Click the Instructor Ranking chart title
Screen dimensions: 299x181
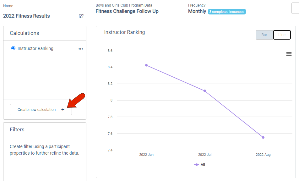click(124, 32)
